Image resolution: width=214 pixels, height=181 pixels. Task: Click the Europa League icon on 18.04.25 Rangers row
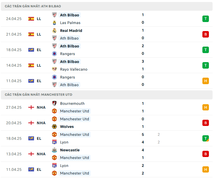[x=31, y=50]
